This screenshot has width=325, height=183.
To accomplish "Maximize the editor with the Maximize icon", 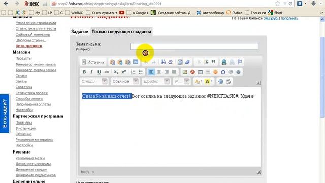I will coord(221,81).
